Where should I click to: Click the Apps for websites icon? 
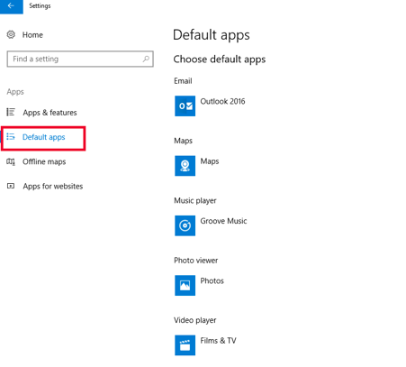tap(11, 186)
